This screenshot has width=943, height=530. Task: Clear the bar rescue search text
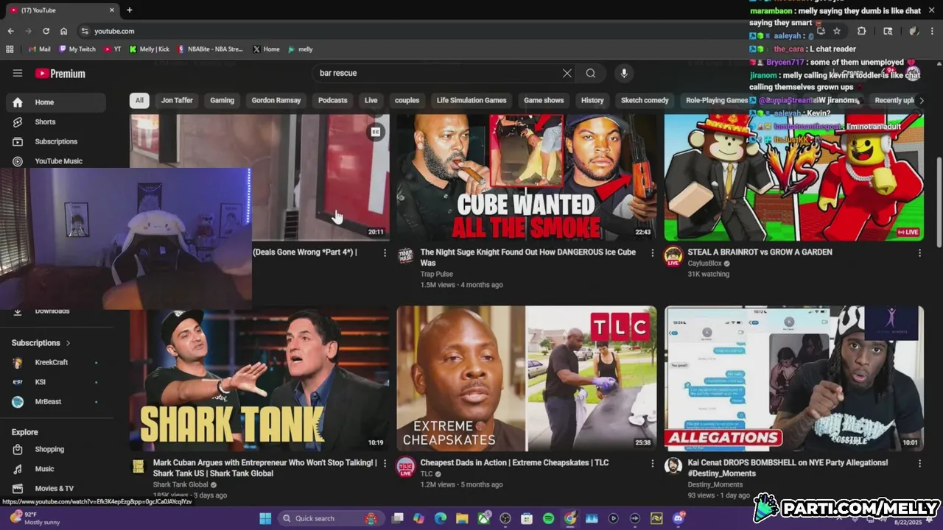pyautogui.click(x=567, y=73)
